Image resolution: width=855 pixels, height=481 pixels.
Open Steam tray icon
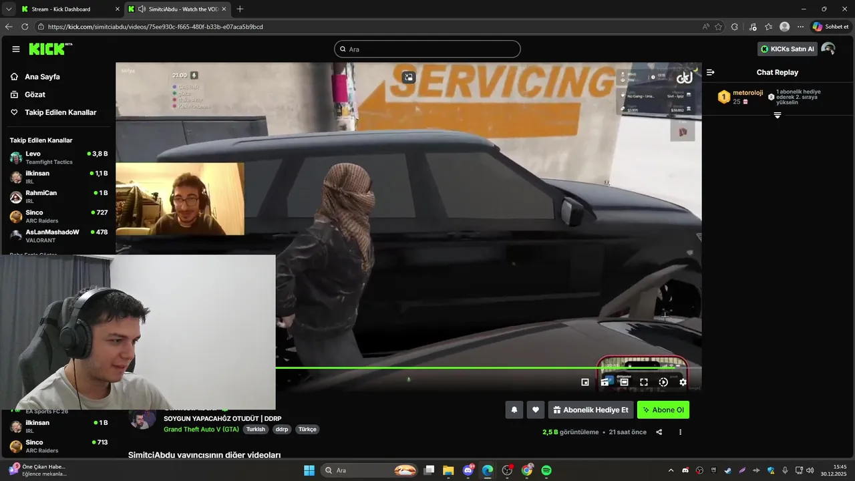(728, 470)
